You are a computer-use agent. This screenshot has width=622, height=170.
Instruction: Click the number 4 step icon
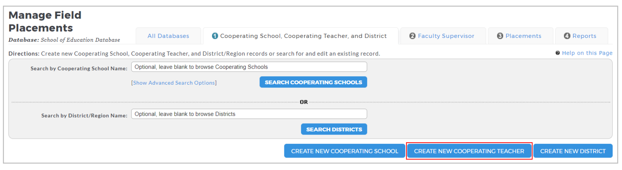tap(567, 36)
